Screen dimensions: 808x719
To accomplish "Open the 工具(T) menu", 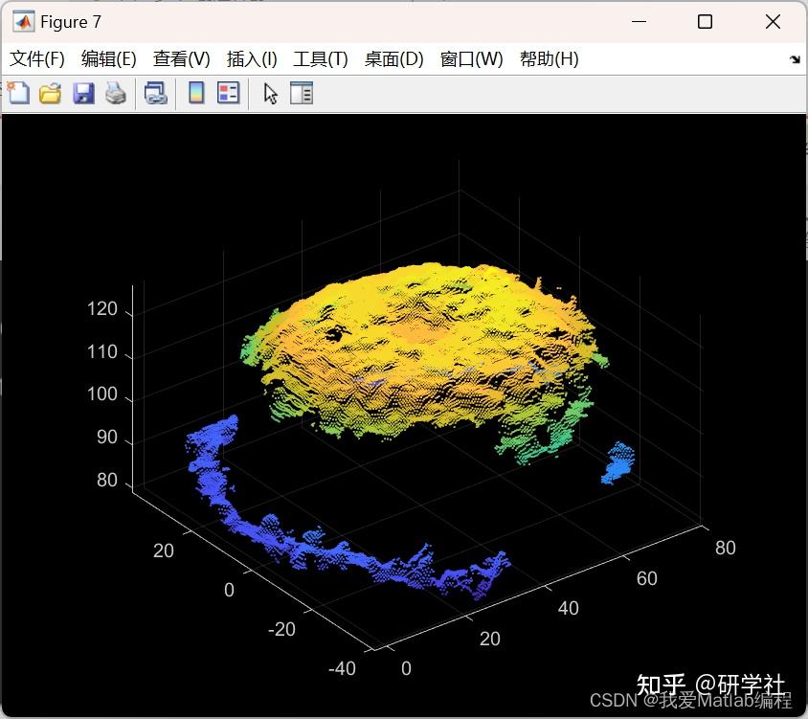I will point(321,58).
